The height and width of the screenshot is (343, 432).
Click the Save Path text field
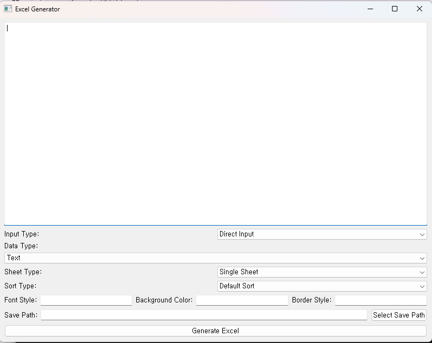click(204, 315)
